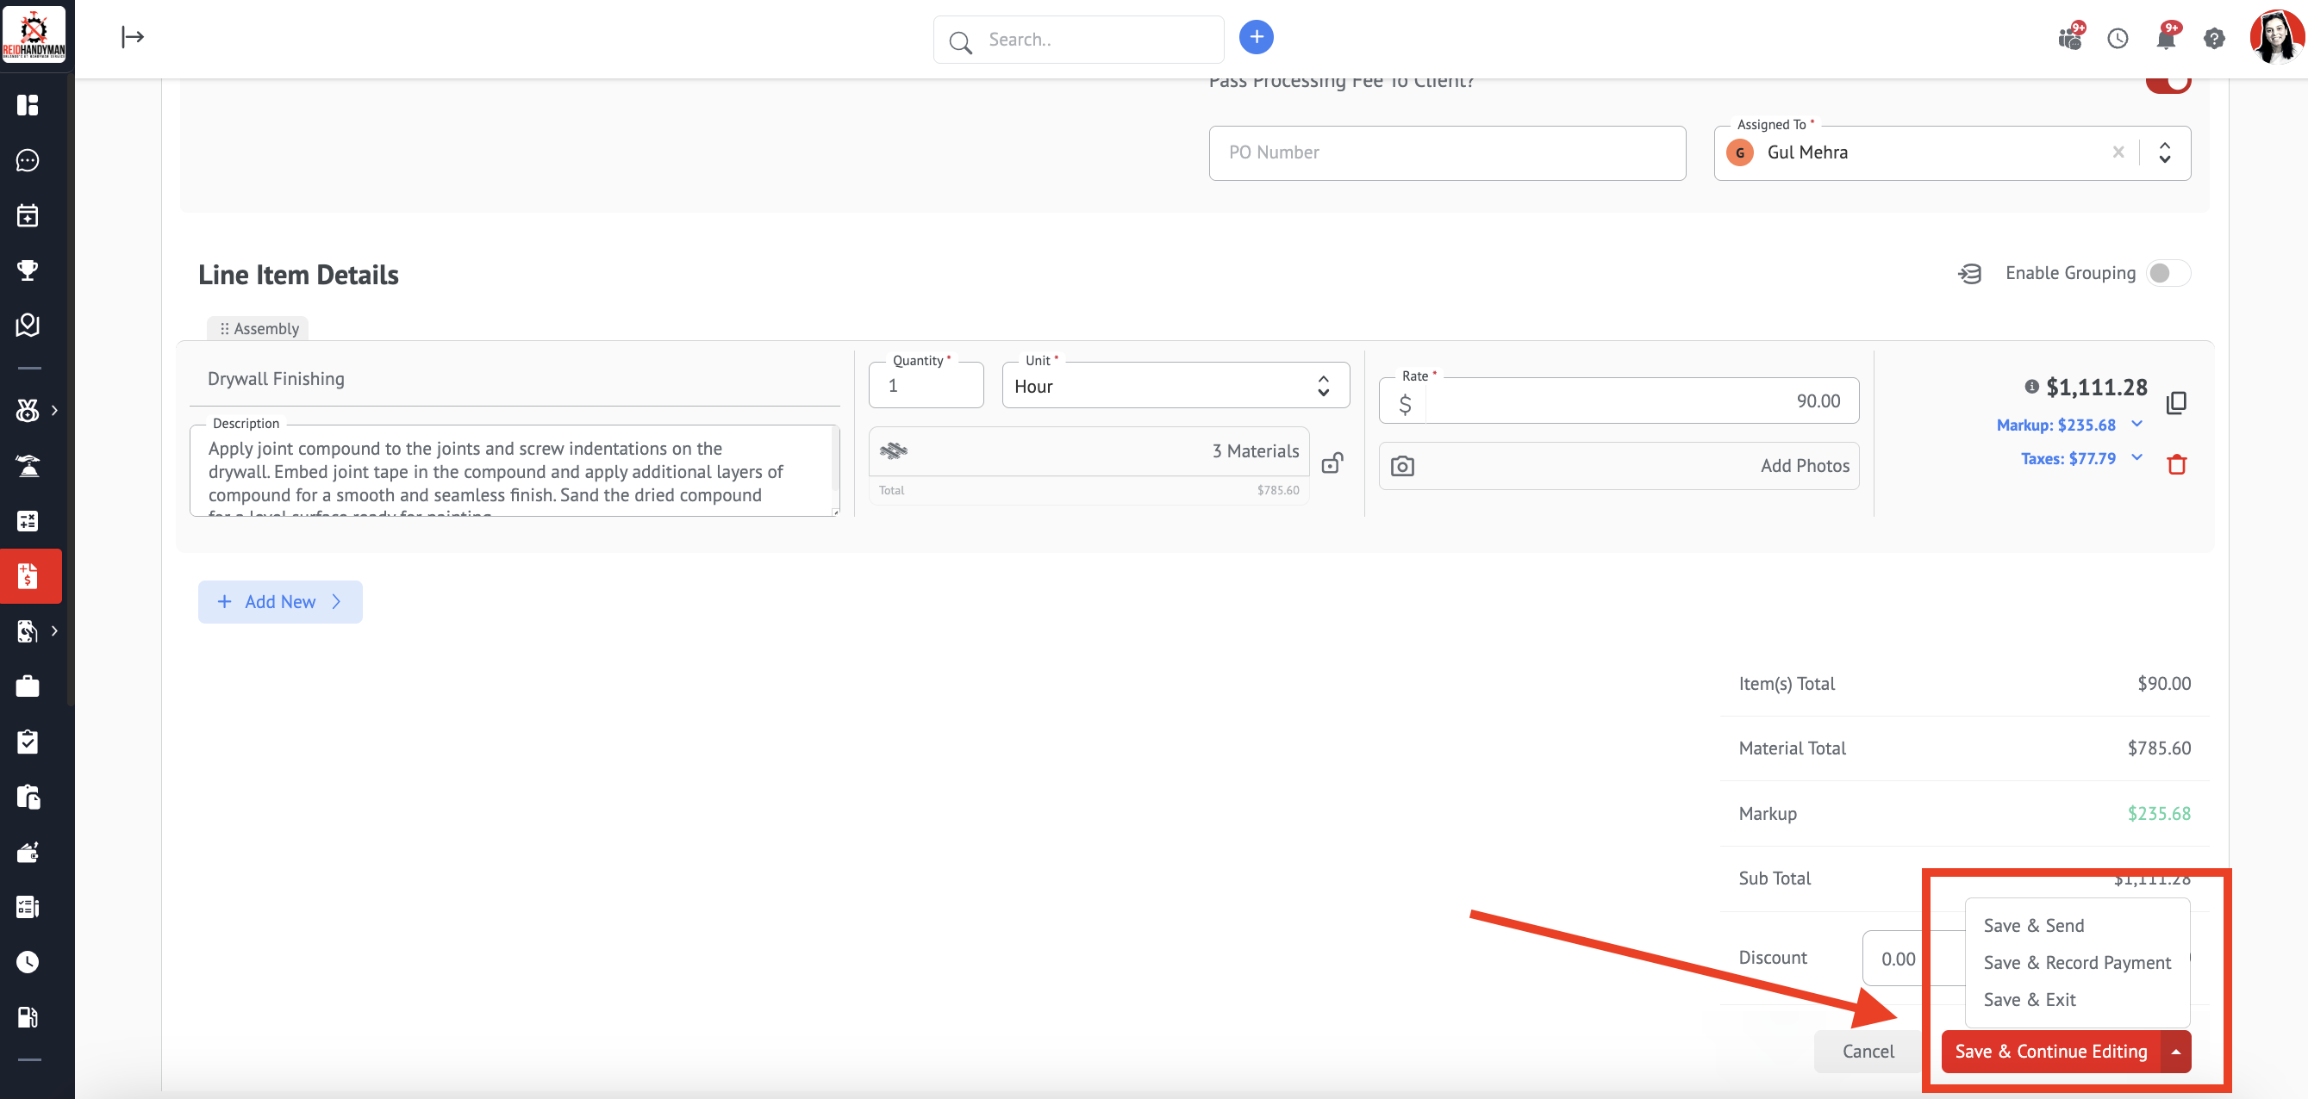This screenshot has height=1099, width=2308.
Task: Expand the Taxes $77.79 chevron
Action: point(2136,457)
